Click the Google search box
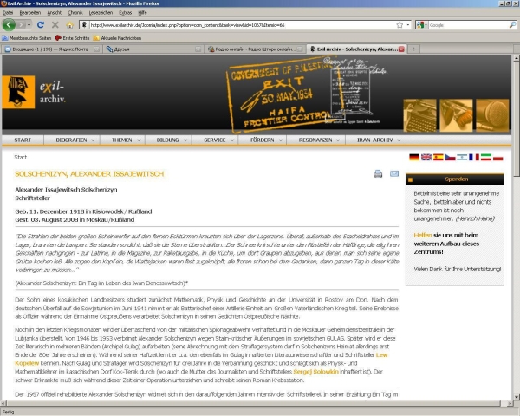The image size is (520, 416). click(x=468, y=25)
